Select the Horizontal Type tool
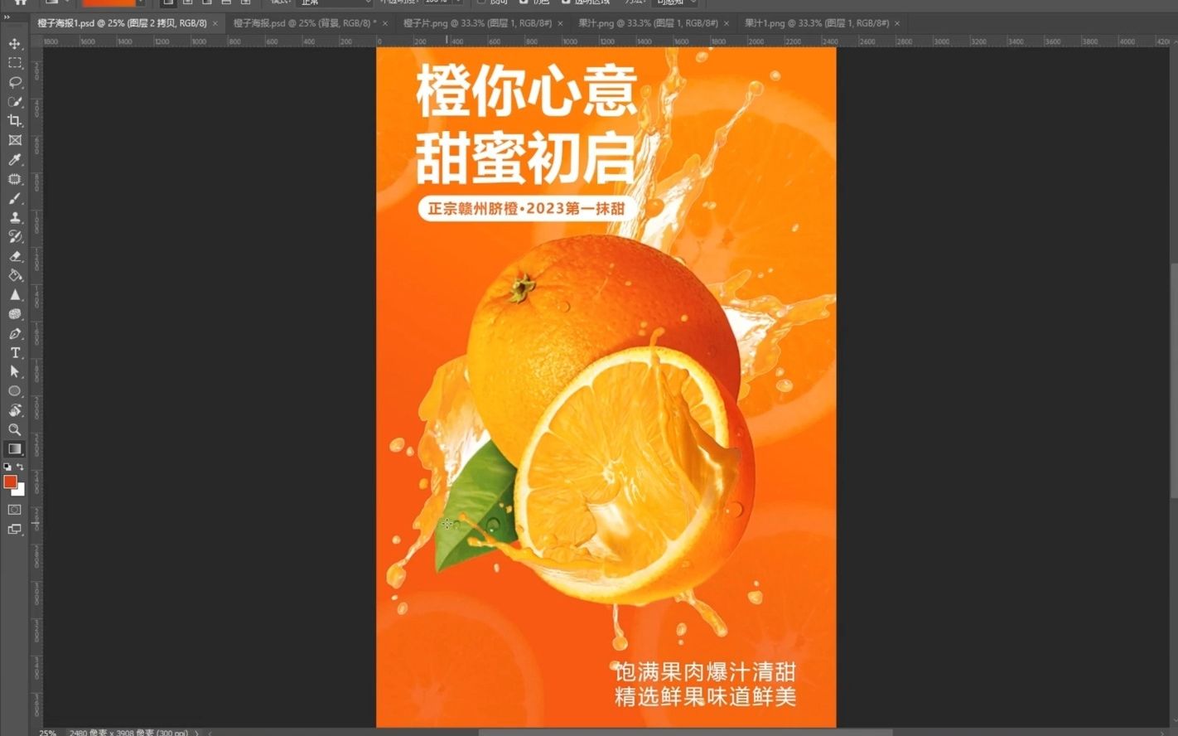 (15, 352)
